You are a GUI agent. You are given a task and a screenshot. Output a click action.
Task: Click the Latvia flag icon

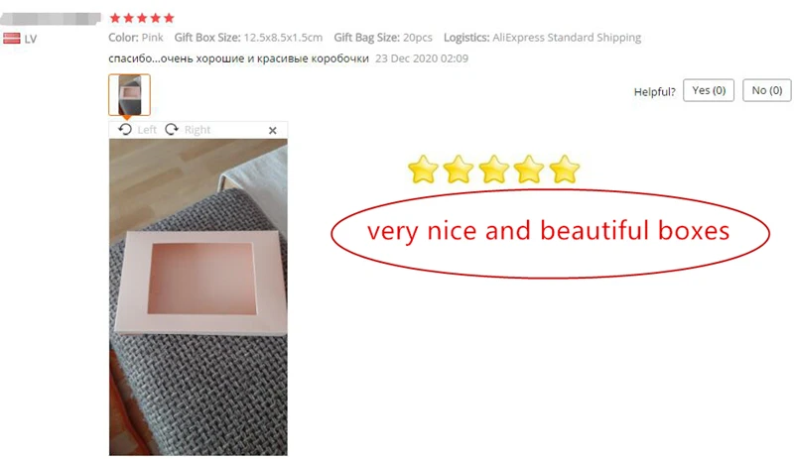12,39
